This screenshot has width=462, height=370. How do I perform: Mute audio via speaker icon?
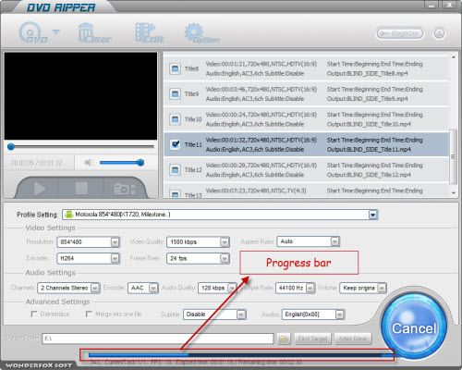tap(89, 163)
